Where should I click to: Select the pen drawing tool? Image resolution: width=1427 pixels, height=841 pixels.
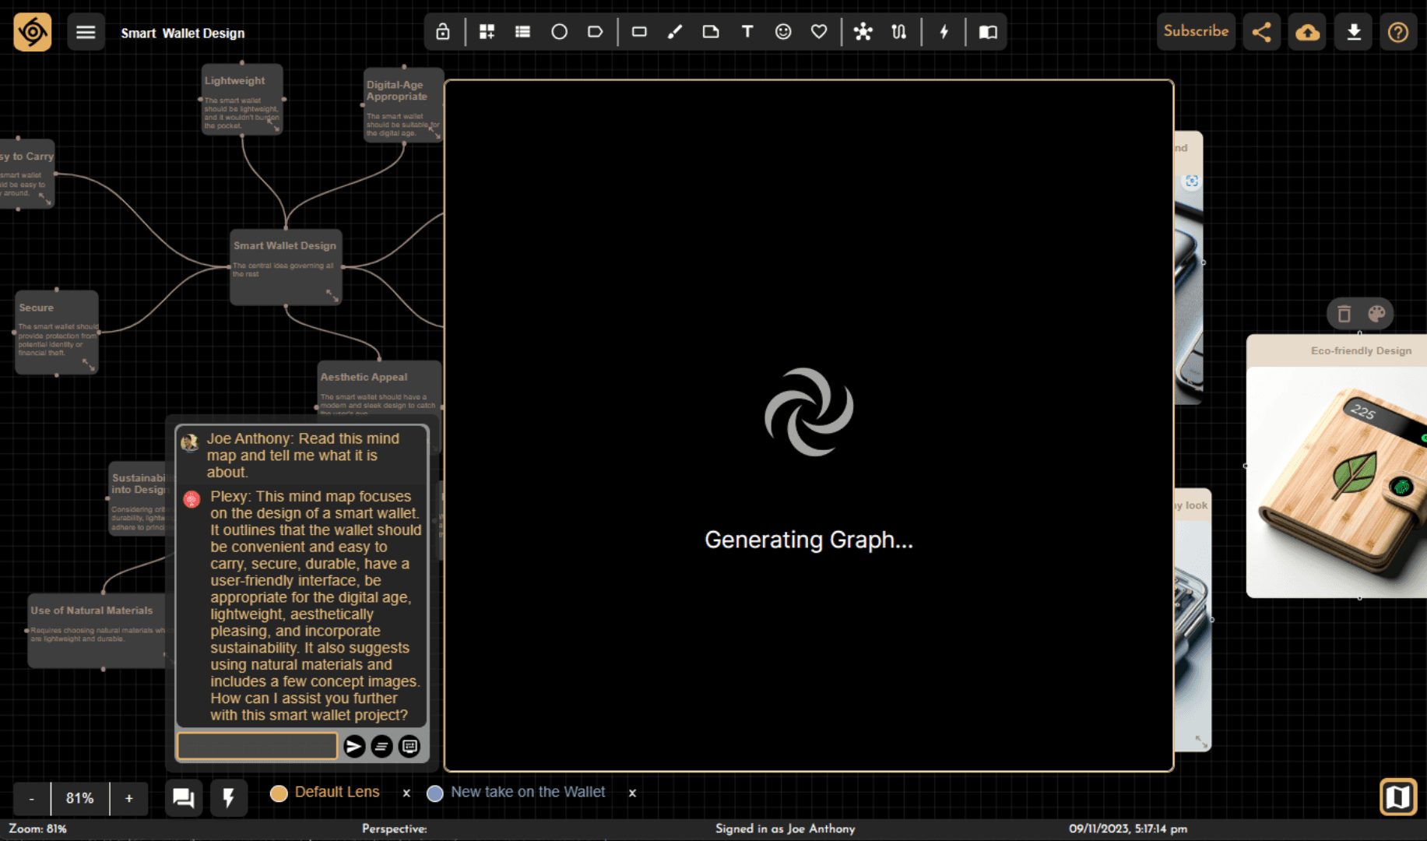tap(675, 32)
